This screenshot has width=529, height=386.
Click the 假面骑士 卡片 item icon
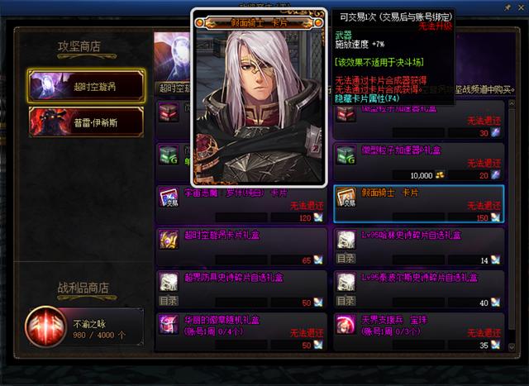pyautogui.click(x=346, y=197)
